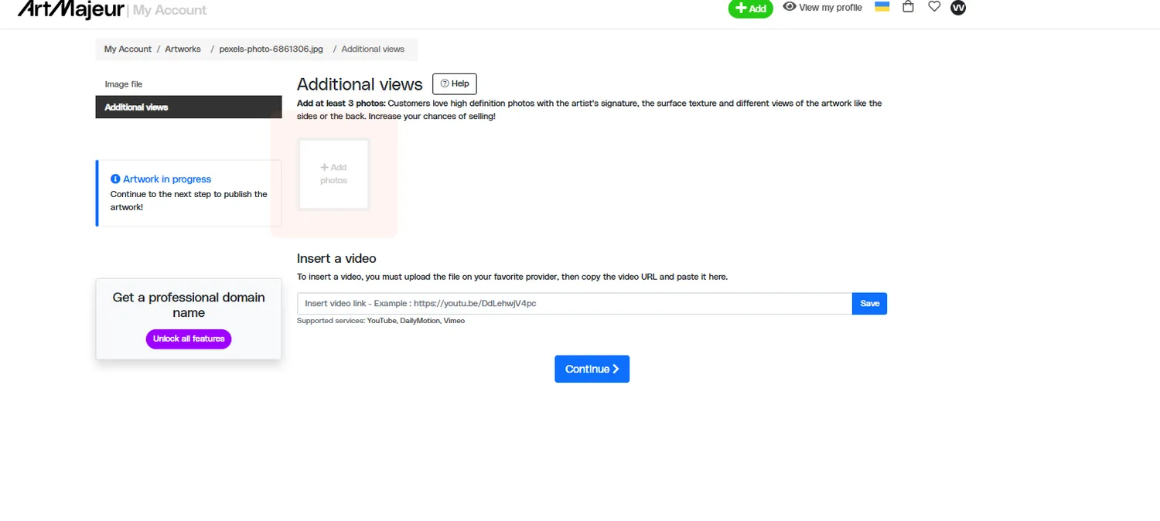The image size is (1160, 521).
Task: Click the Artwork in progress heading
Action: coord(167,179)
